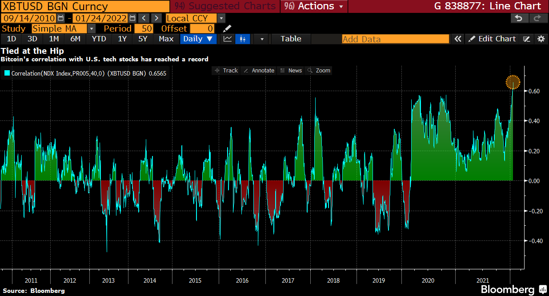Click the pencil icon beside Offset
The height and width of the screenshot is (296, 549).
pyautogui.click(x=227, y=28)
